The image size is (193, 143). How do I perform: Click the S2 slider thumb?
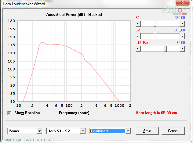point(156,36)
